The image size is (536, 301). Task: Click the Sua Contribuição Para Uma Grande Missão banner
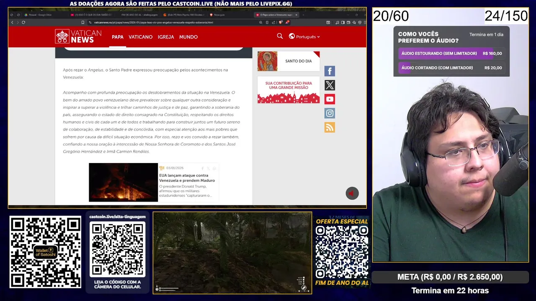click(289, 90)
